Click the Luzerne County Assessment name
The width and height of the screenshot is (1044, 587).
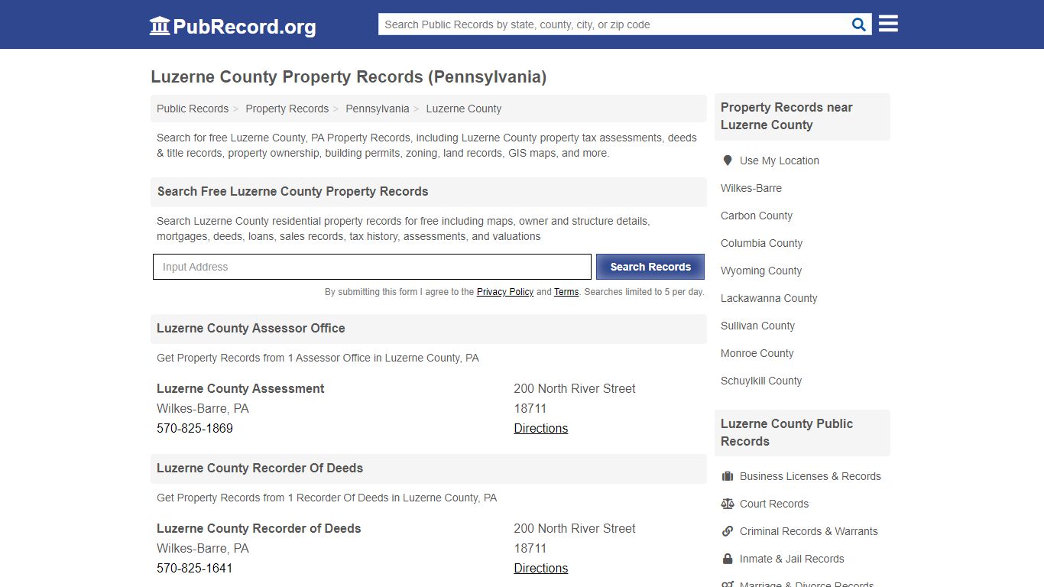tap(241, 388)
